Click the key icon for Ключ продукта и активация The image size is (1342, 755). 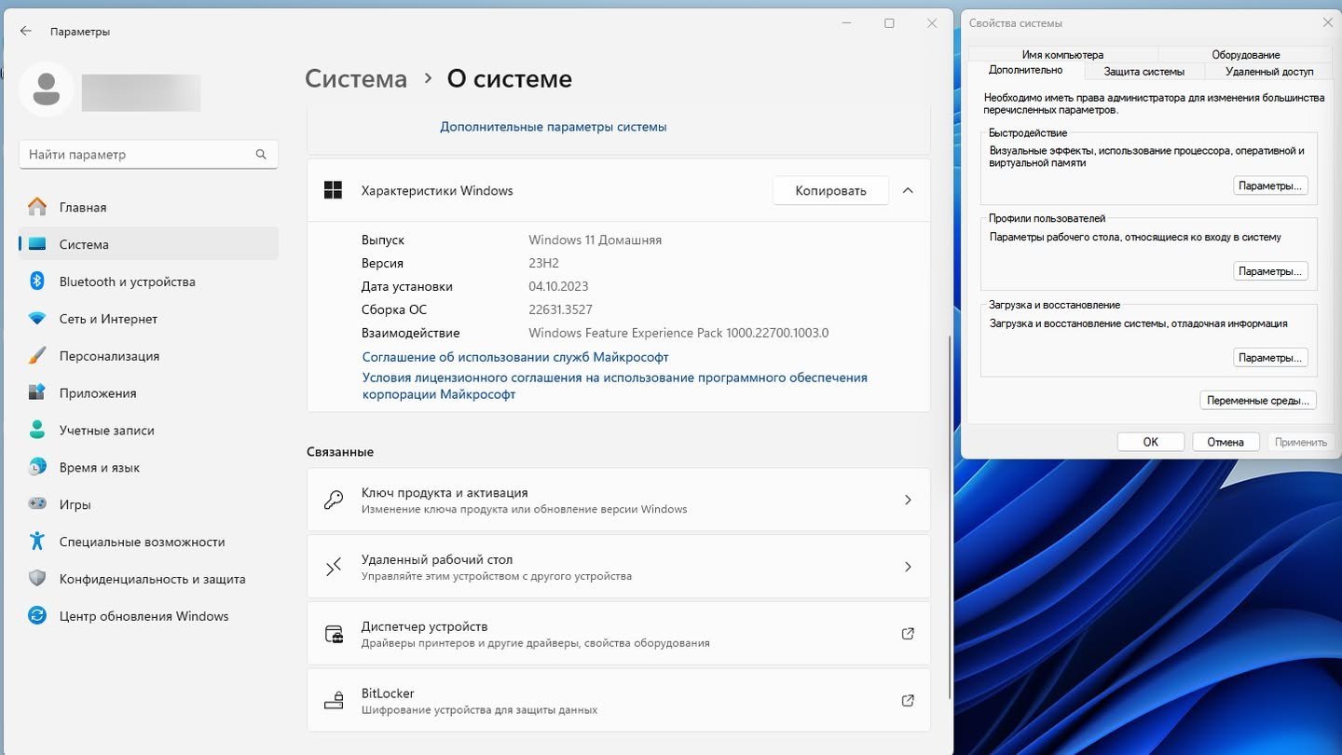pyautogui.click(x=333, y=501)
